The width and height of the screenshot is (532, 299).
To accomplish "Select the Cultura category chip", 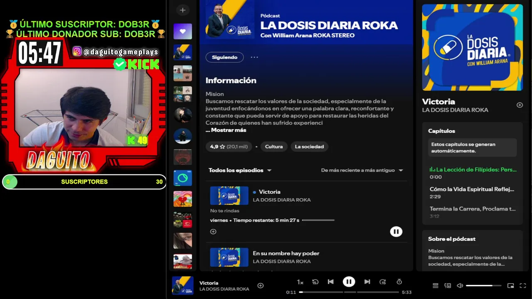I will click(274, 147).
